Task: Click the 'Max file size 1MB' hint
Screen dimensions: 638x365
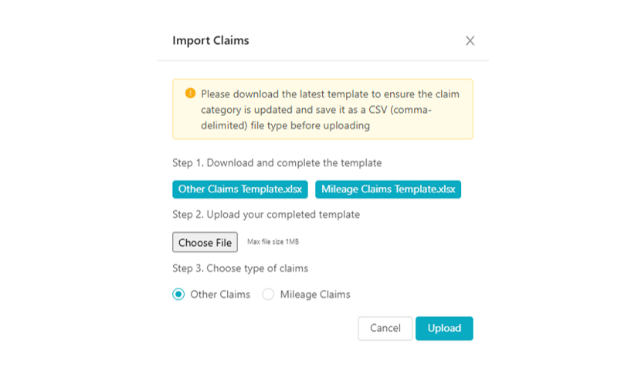Action: 273,243
